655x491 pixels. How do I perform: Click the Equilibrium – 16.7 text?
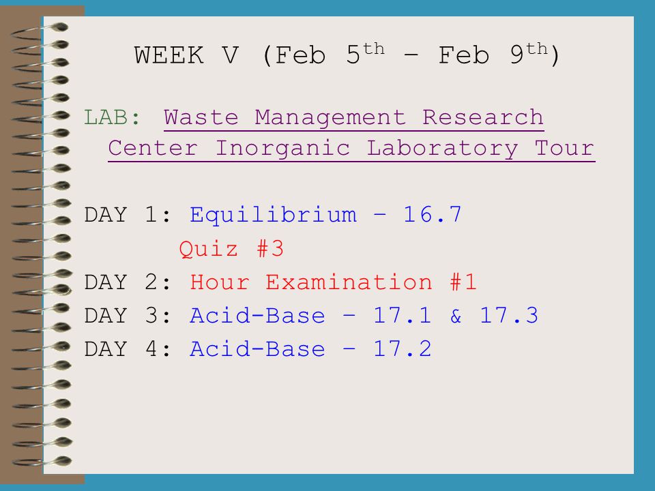point(325,215)
